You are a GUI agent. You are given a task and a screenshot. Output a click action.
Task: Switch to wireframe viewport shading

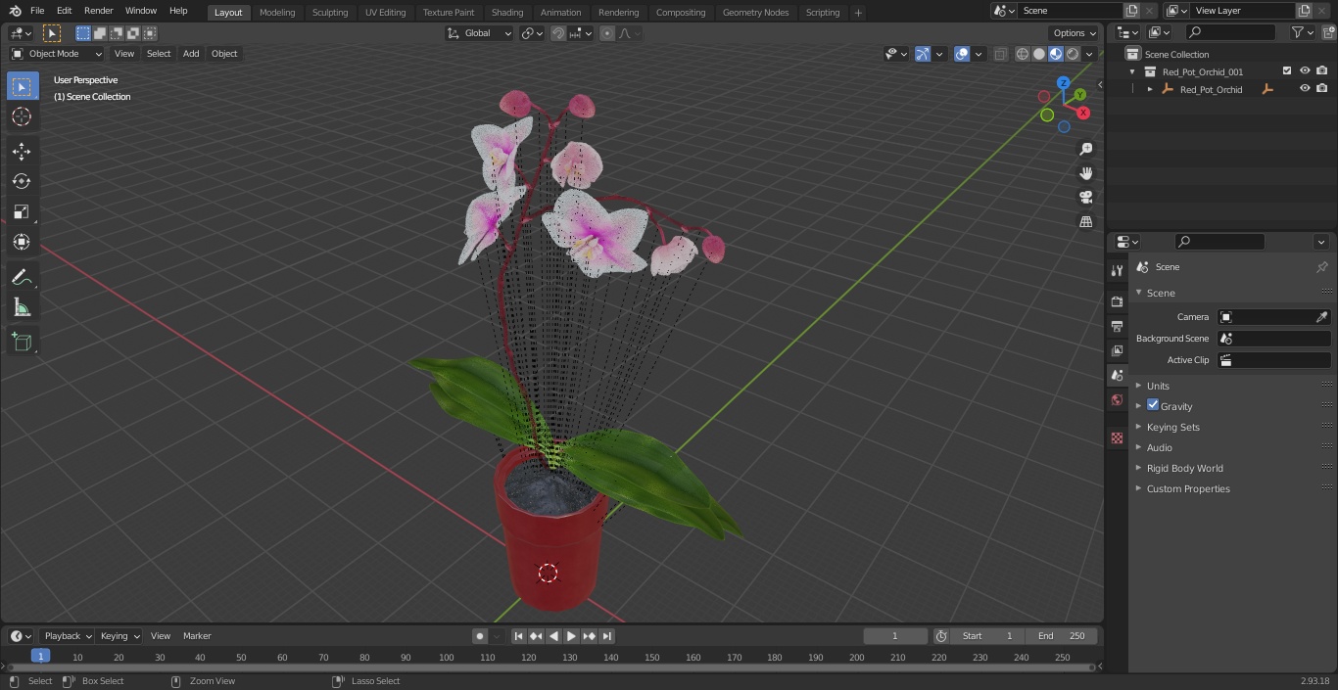click(1023, 54)
